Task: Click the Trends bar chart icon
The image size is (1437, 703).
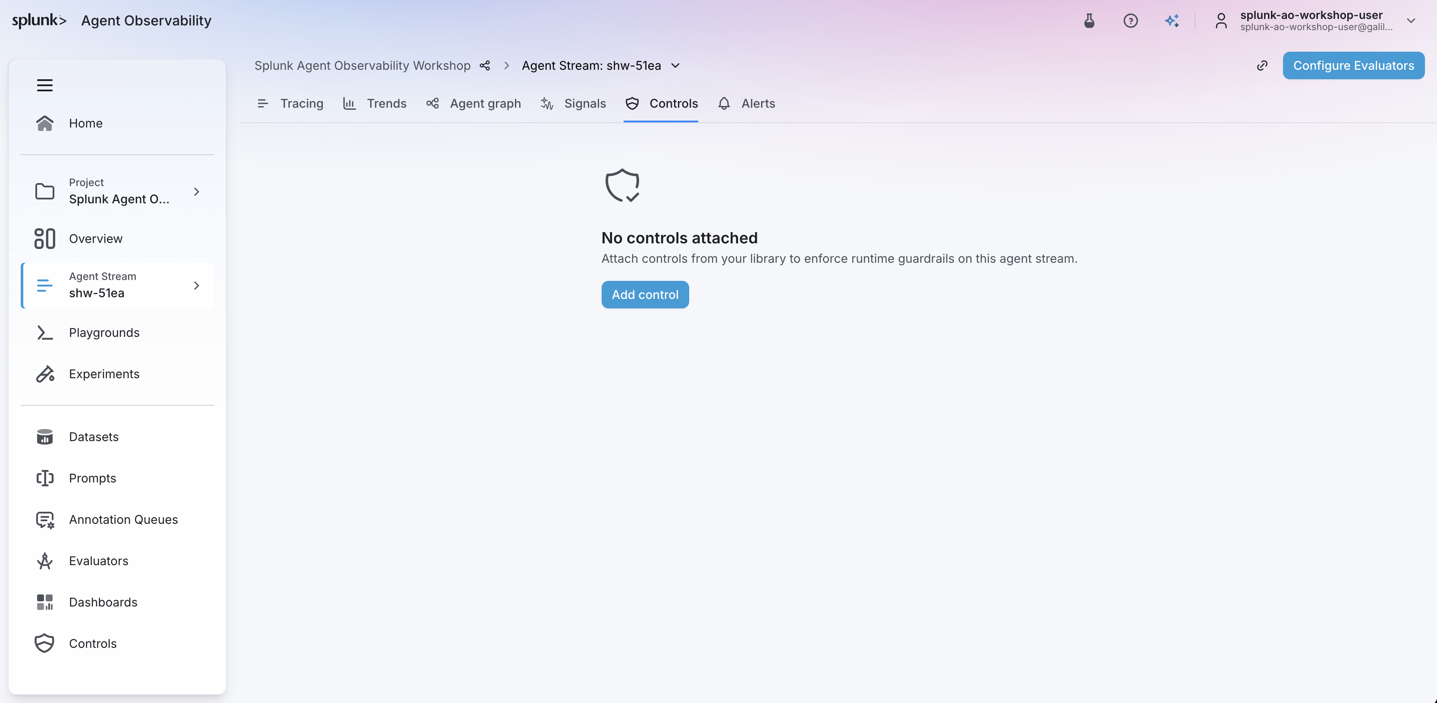Action: coord(349,103)
